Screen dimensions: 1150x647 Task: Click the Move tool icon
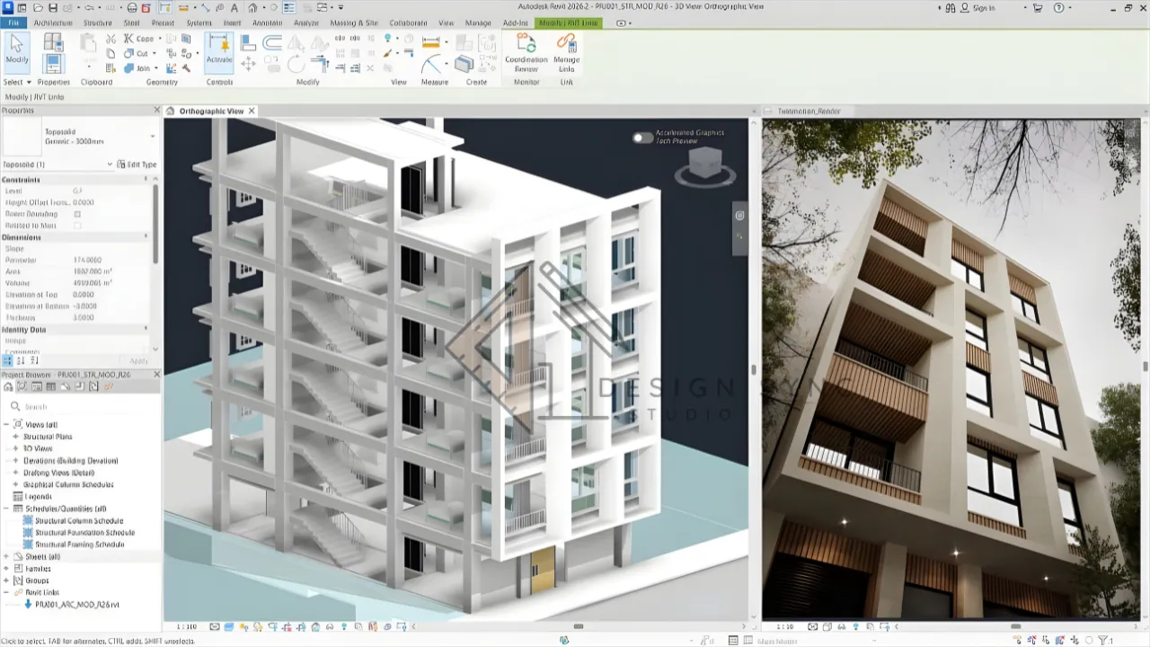tap(249, 64)
